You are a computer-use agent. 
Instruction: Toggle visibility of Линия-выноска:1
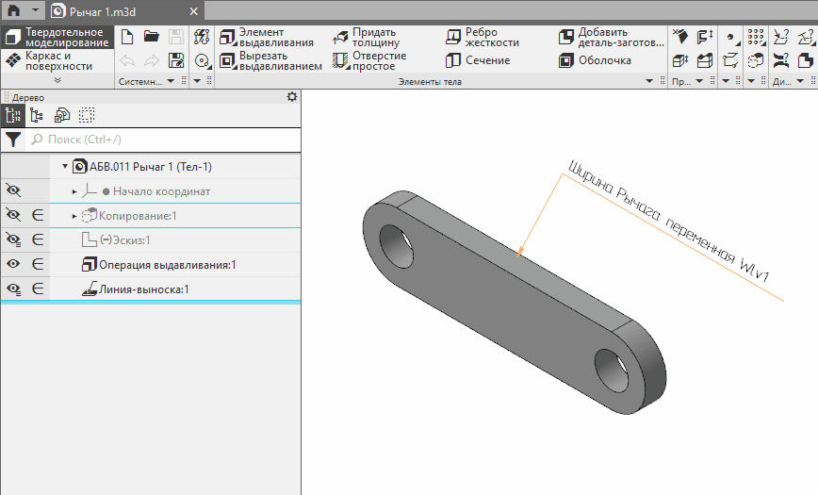click(13, 289)
